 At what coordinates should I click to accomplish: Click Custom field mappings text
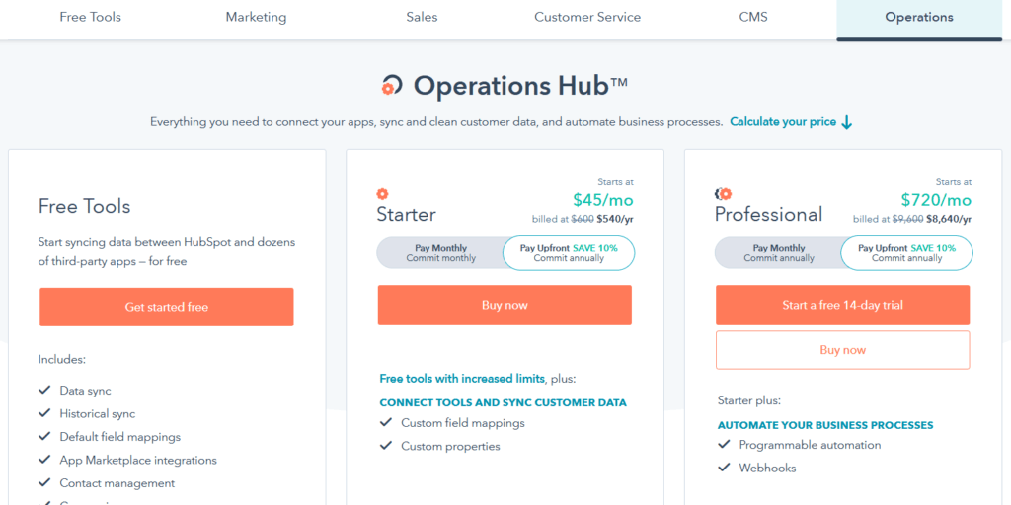coord(463,423)
